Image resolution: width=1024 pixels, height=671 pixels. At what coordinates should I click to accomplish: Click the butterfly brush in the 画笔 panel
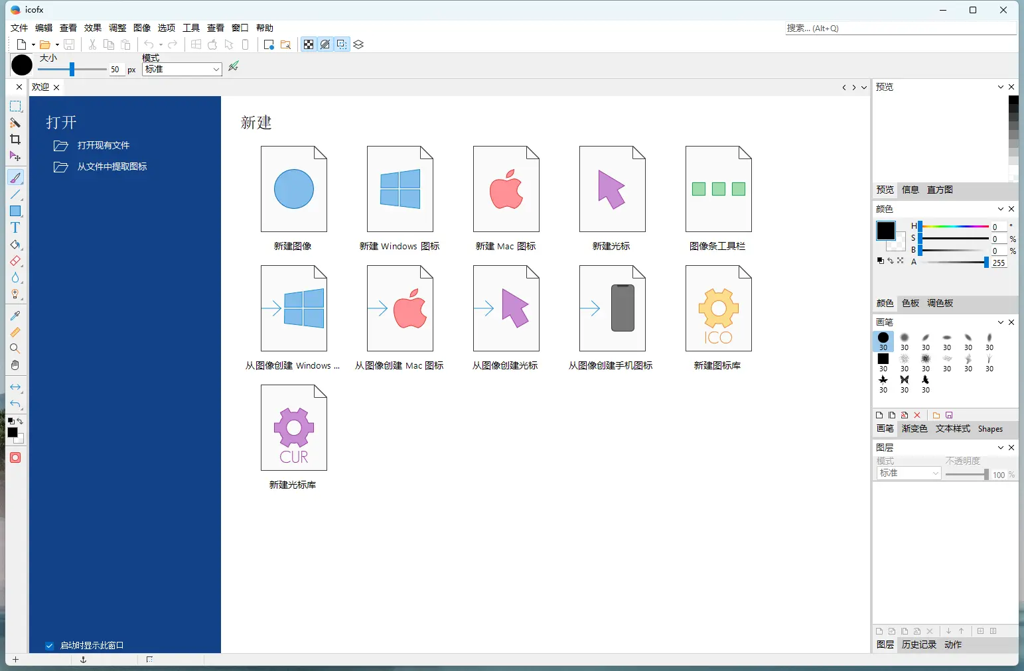point(905,380)
